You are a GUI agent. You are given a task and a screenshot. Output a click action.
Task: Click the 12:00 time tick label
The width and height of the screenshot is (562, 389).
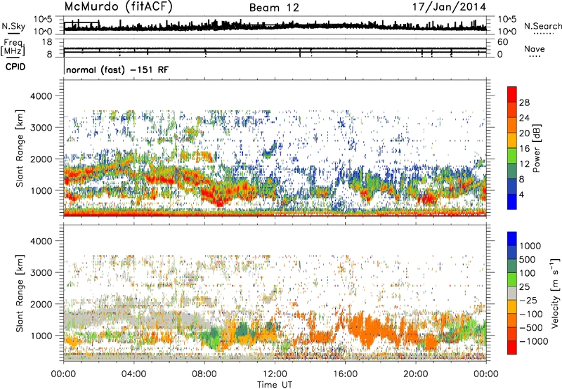point(275,374)
